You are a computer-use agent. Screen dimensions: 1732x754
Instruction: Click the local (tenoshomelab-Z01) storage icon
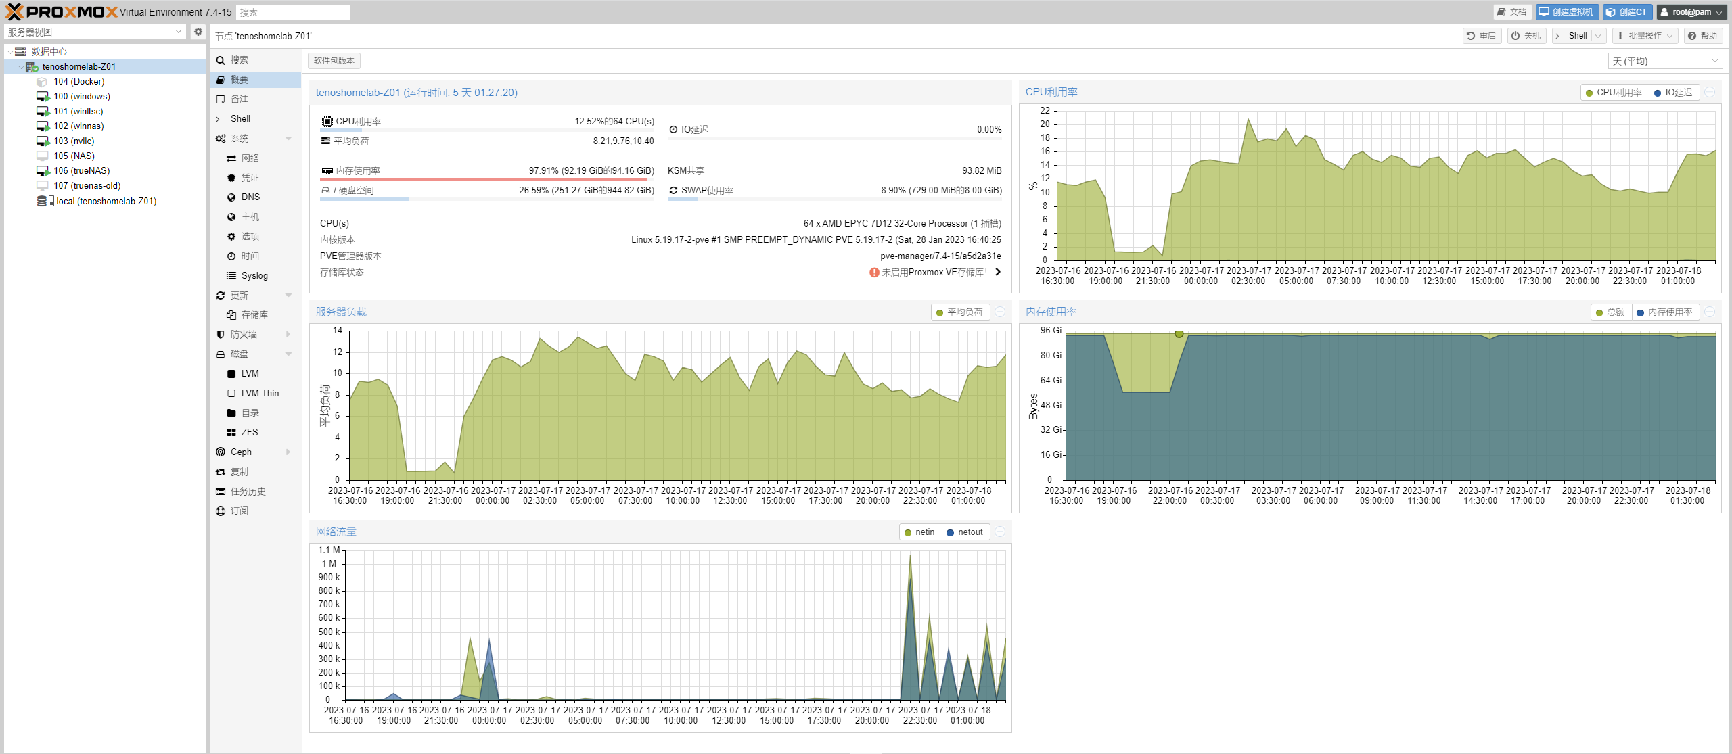pos(45,201)
